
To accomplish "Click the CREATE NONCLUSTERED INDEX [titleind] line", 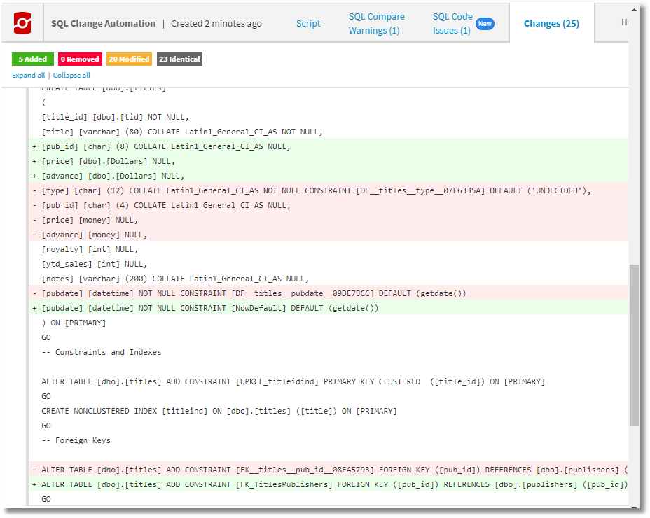I will [329, 412].
